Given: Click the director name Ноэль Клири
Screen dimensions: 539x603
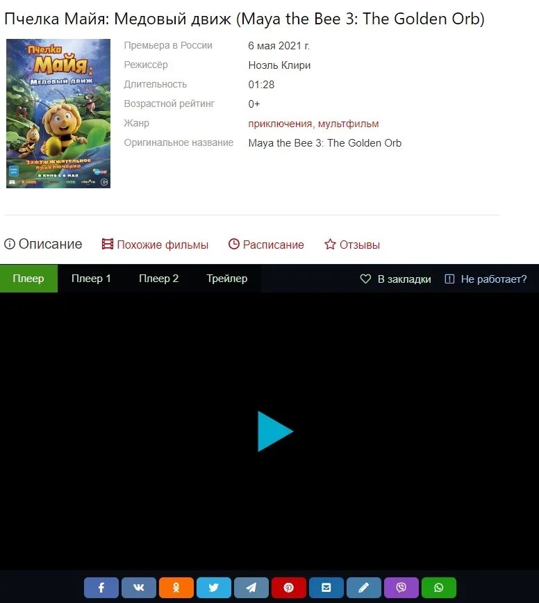Looking at the screenshot, I should [x=279, y=65].
